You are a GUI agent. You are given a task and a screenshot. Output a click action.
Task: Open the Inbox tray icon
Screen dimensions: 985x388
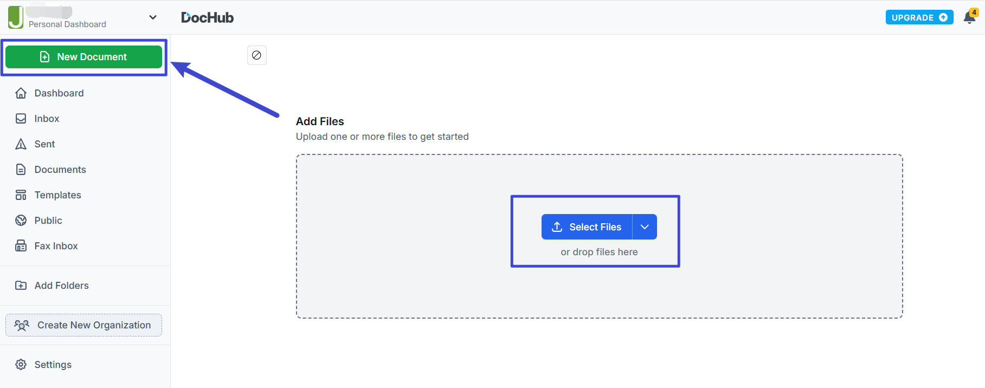[21, 119]
